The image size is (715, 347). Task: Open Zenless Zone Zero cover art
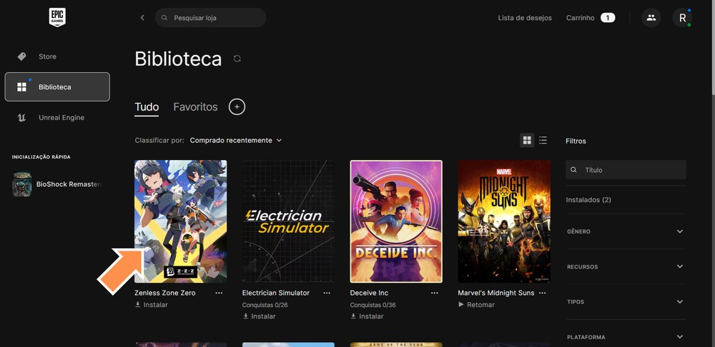point(181,221)
